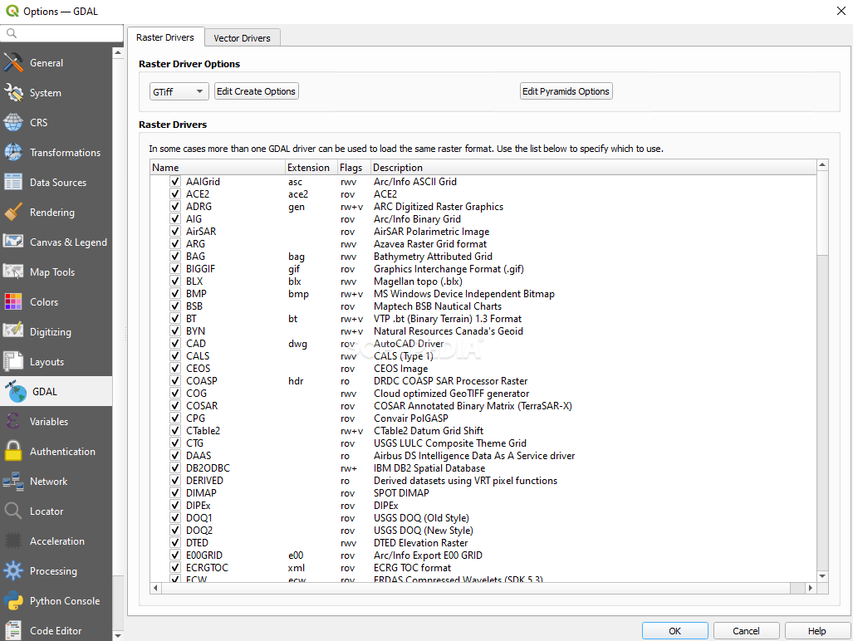Click the Map Tools icon
This screenshot has height=641, width=853.
13,272
